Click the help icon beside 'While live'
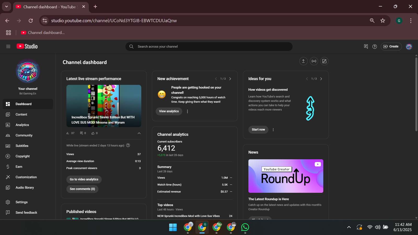Image resolution: width=418 pixels, height=235 pixels. tap(128, 145)
